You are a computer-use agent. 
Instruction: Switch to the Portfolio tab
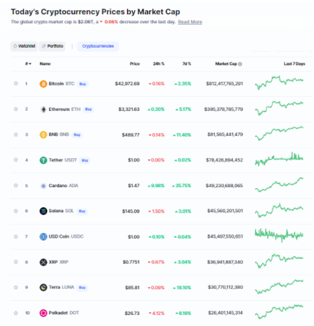[52, 46]
